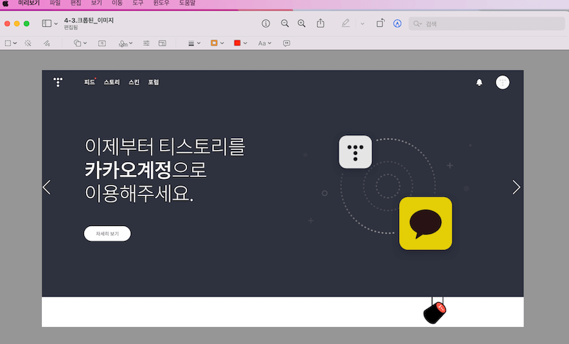Toggle the Markup toolbar button
This screenshot has width=569, height=344.
point(398,23)
